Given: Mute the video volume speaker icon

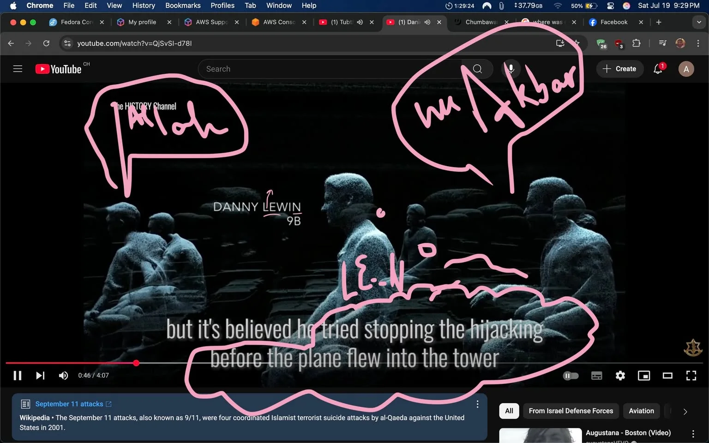Looking at the screenshot, I should pyautogui.click(x=63, y=376).
